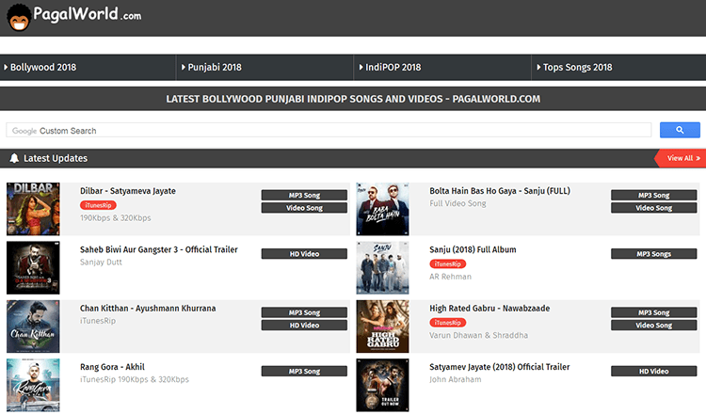Open the Sanju full album cover thumbnail
Viewport: 706px width, 414px height.
383,268
